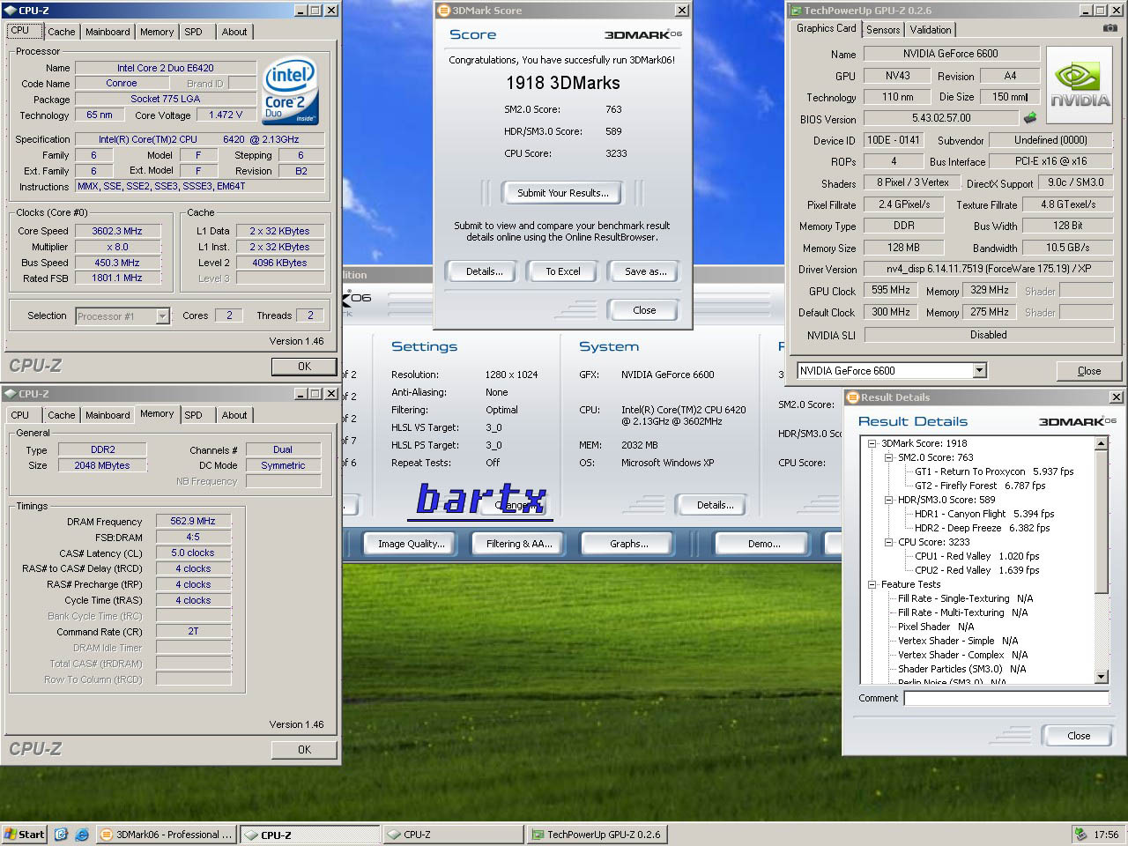The image size is (1128, 846).
Task: Open Mainboard tab in CPU-Z processor window
Action: 108,32
